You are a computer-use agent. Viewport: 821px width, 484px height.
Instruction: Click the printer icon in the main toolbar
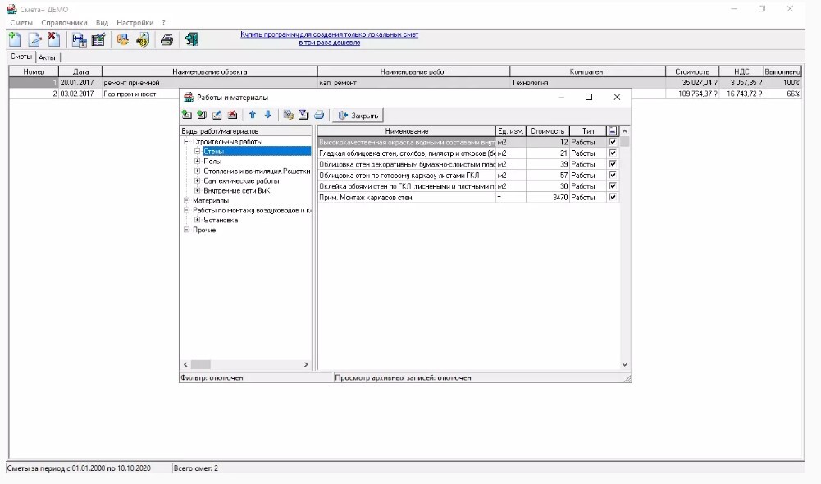pyautogui.click(x=166, y=39)
